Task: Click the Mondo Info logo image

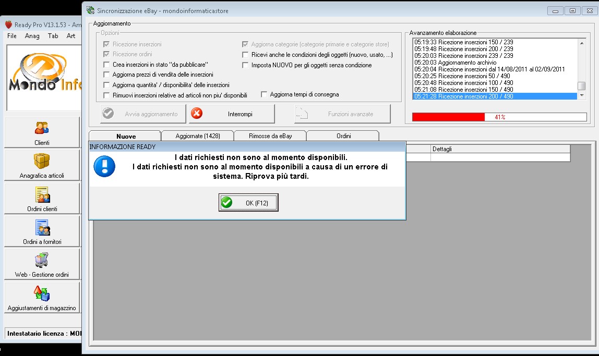Action: [44, 78]
